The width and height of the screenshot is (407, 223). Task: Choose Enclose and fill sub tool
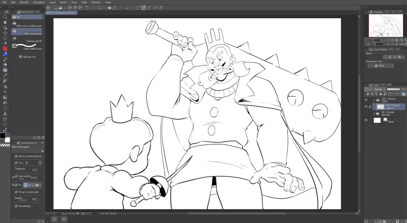tap(27, 40)
